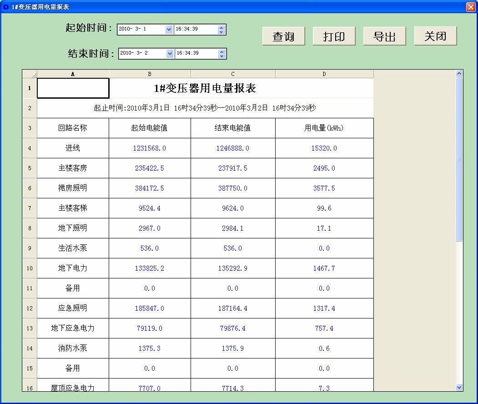
Task: Select the 进线 circuit name cell
Action: 73,148
